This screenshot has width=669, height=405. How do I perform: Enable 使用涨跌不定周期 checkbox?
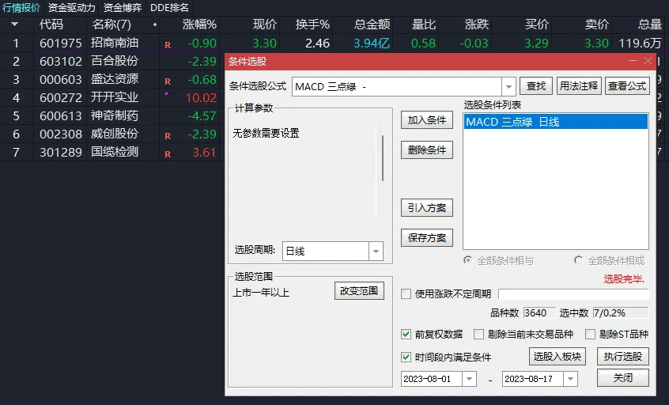tap(406, 294)
